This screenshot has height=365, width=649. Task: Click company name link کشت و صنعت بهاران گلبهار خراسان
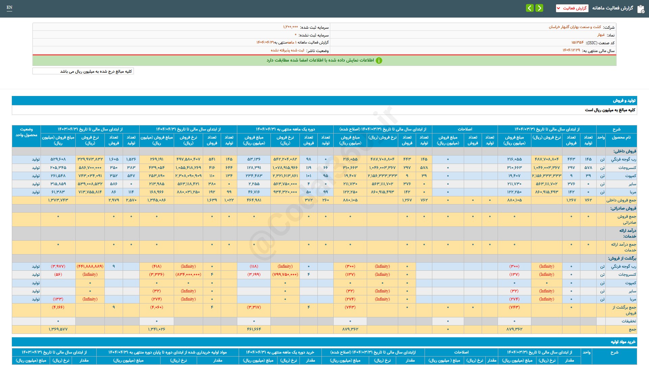coord(575,27)
